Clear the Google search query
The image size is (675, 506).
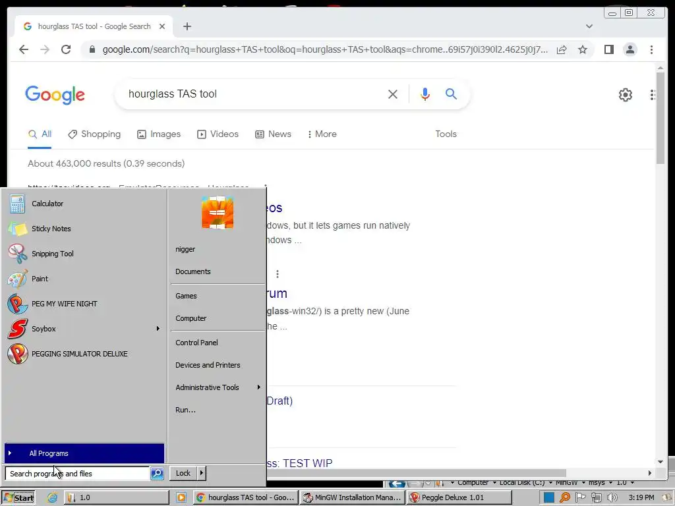pos(393,94)
